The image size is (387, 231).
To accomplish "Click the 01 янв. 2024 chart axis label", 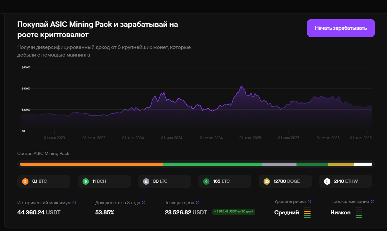I will click(x=133, y=138).
